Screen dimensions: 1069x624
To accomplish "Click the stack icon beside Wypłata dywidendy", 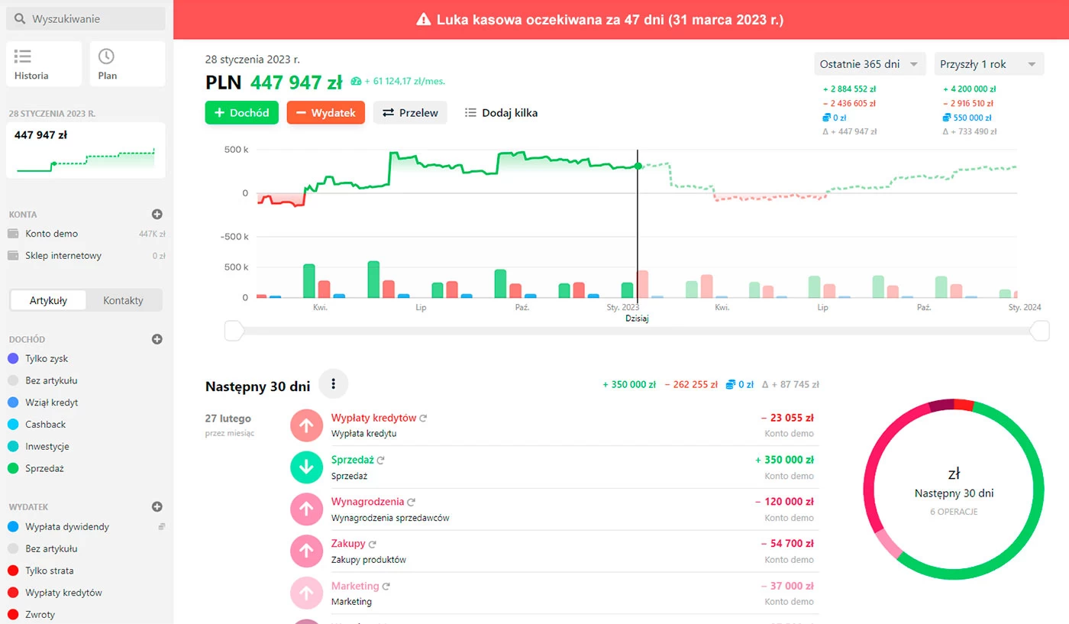I will (x=161, y=526).
